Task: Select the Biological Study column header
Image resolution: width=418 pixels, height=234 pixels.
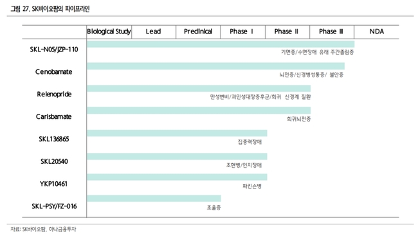Action: point(109,32)
